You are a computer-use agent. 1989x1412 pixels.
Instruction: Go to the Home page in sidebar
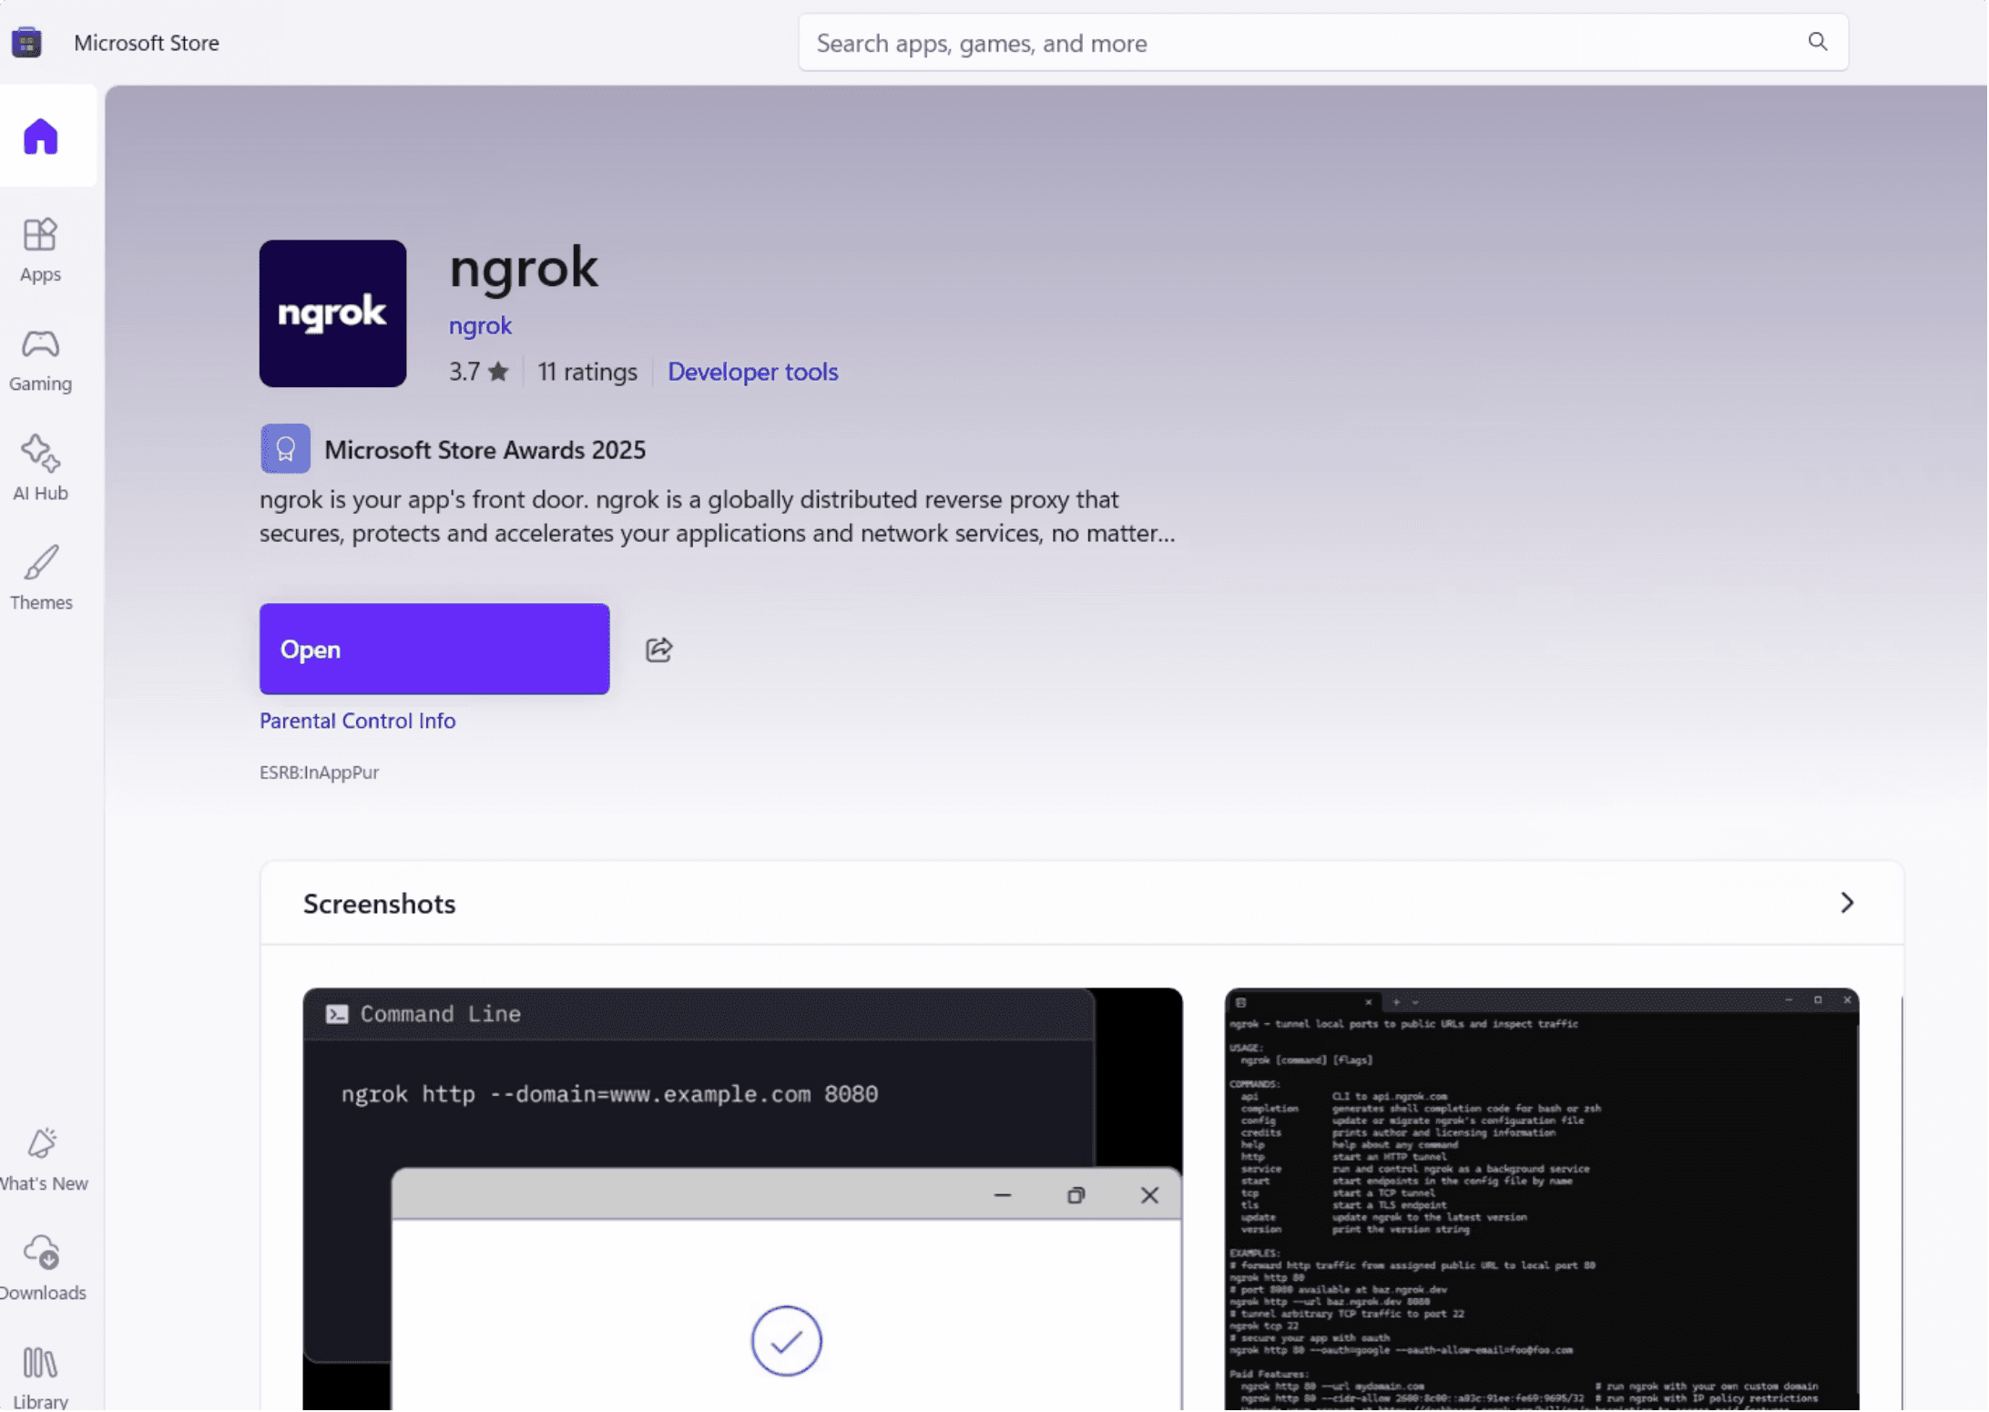(x=41, y=137)
